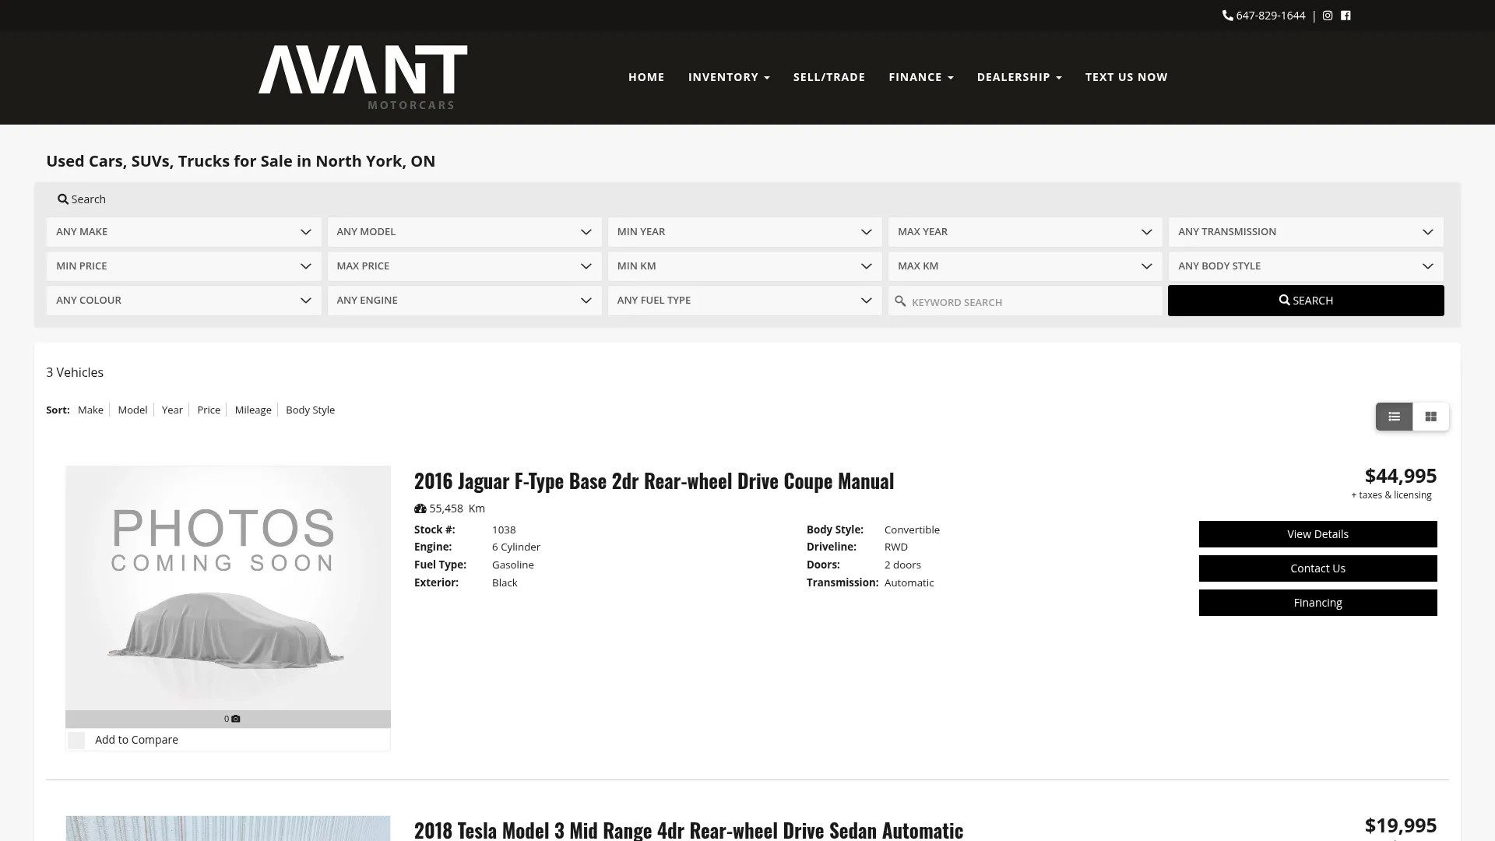Image resolution: width=1495 pixels, height=841 pixels.
Task: Open the Facebook icon link
Action: [x=1345, y=16]
